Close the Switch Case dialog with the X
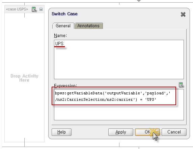Image resolution: width=193 pixels, height=149 pixels. 183,14
